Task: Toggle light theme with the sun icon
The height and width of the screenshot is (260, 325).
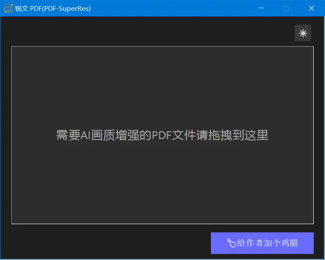Action: coord(303,33)
